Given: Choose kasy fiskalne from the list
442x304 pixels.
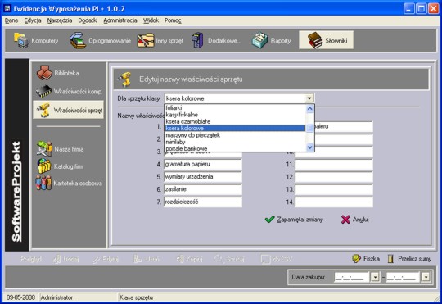Looking at the screenshot, I should coord(235,115).
